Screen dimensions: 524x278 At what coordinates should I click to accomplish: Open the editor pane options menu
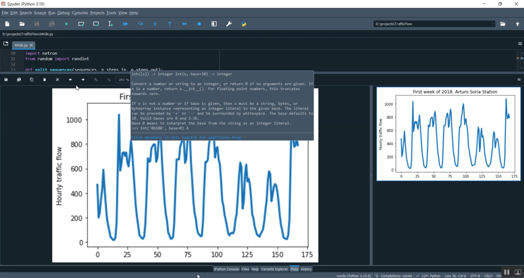point(520,43)
